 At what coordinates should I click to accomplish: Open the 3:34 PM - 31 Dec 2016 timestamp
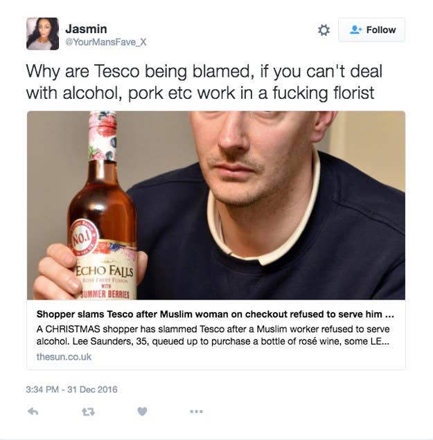(71, 389)
